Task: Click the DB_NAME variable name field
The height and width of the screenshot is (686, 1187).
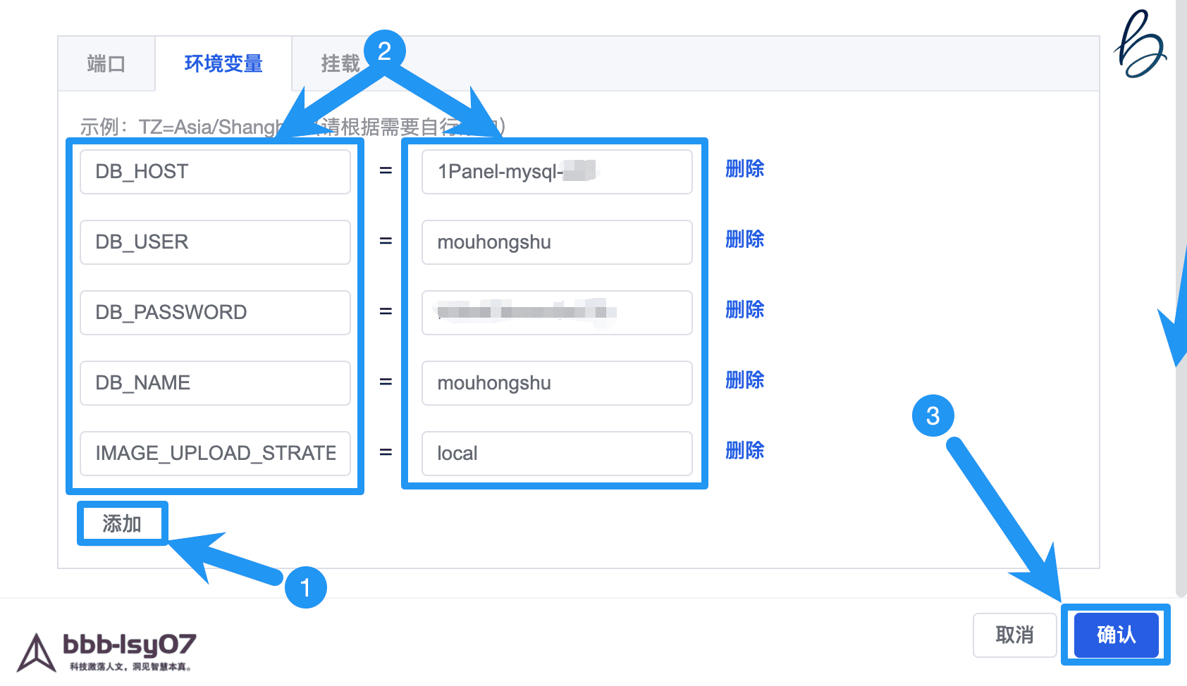Action: (x=215, y=383)
